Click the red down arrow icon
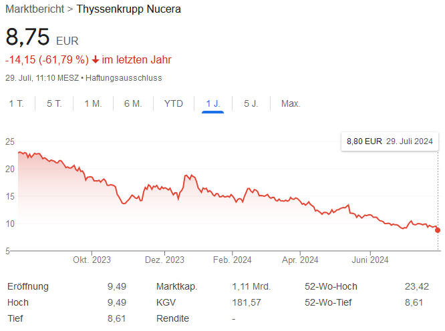445x331 pixels. [96, 59]
